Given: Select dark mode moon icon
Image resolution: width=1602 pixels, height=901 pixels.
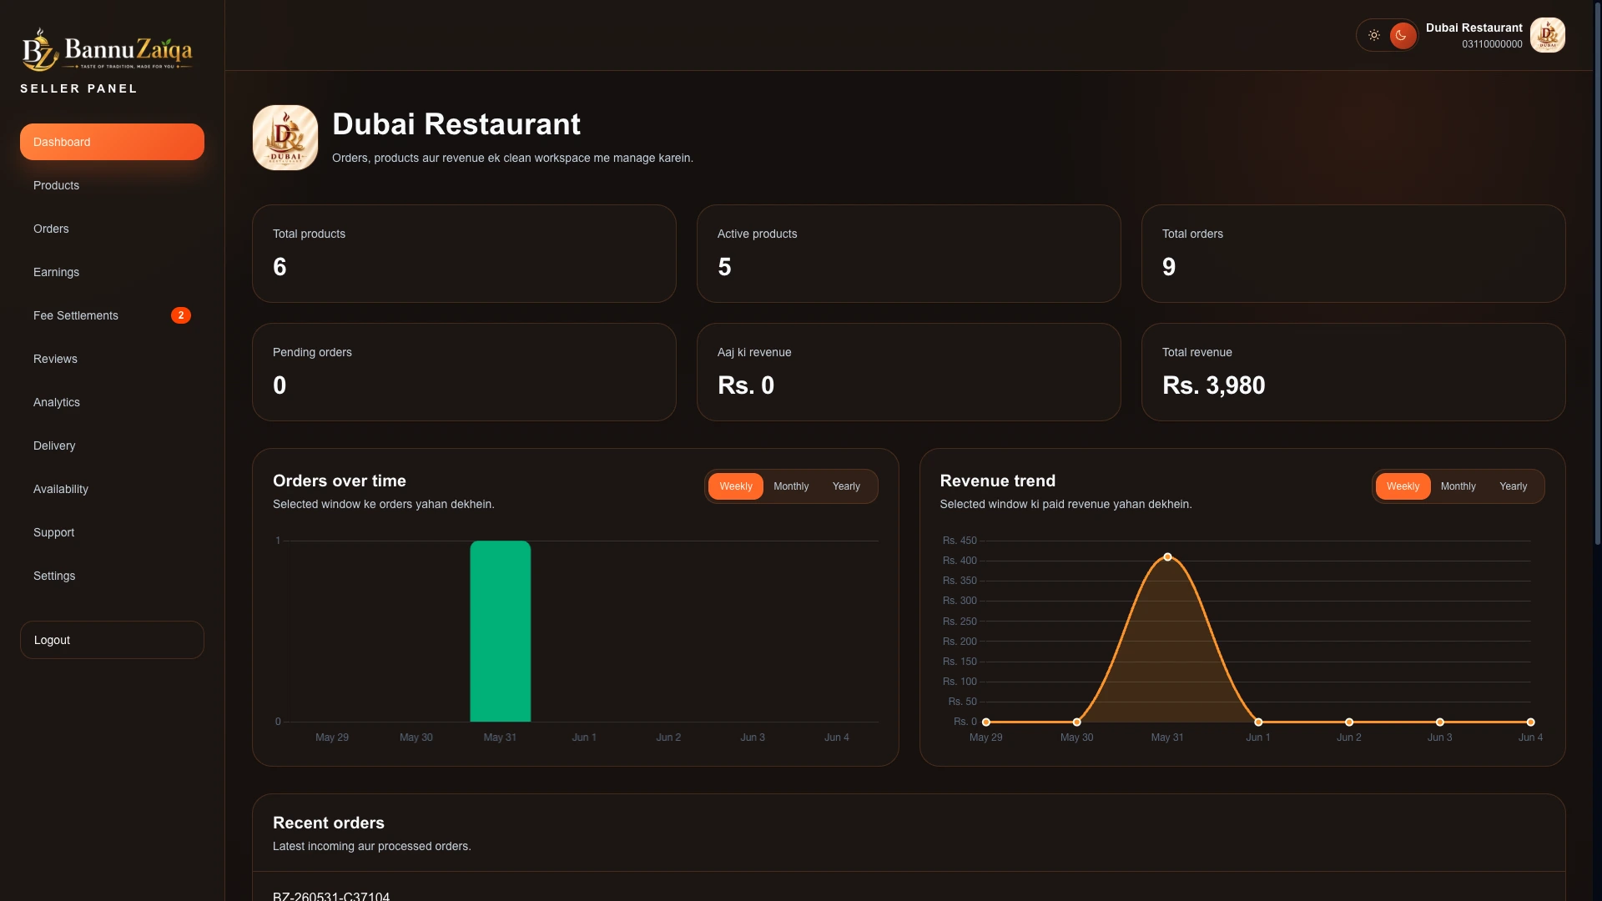Looking at the screenshot, I should 1402,35.
